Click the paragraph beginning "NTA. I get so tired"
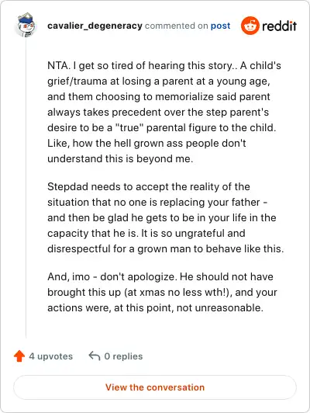Viewport: 310px width, 413px height. (164, 113)
